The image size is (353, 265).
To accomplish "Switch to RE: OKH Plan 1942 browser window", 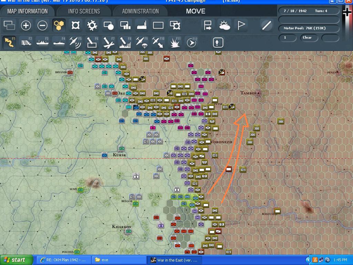I will click(63, 260).
